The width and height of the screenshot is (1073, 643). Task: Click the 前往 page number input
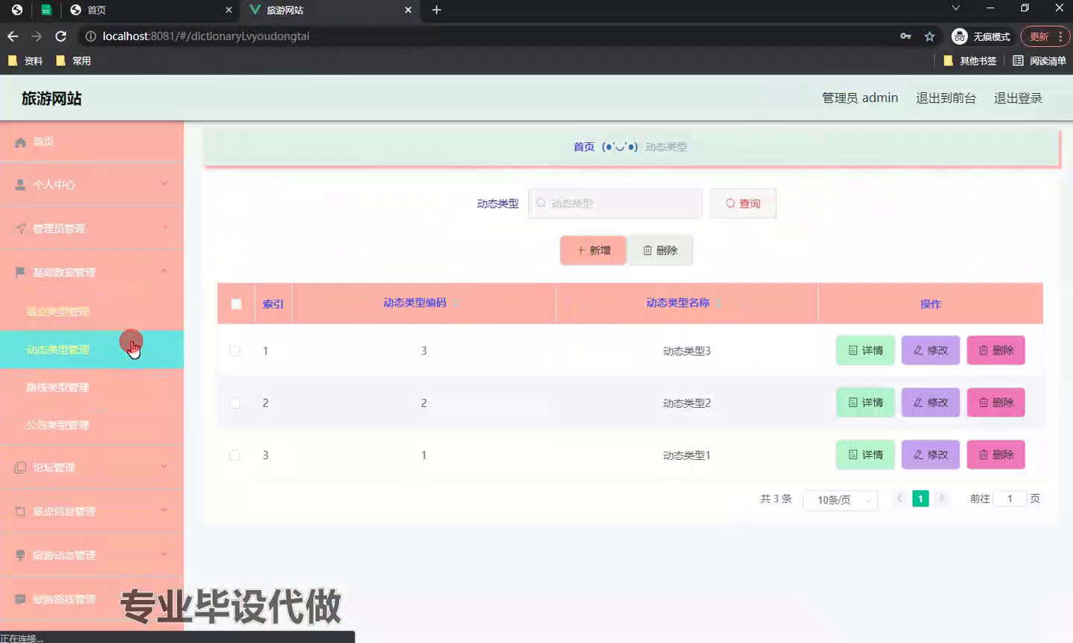tap(1010, 499)
